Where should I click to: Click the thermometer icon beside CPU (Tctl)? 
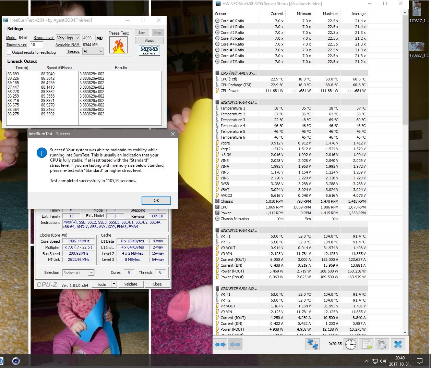tap(217, 79)
